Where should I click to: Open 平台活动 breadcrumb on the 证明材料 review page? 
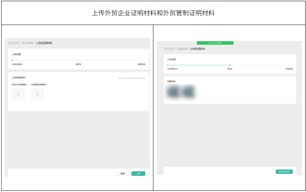pyautogui.click(x=169, y=49)
